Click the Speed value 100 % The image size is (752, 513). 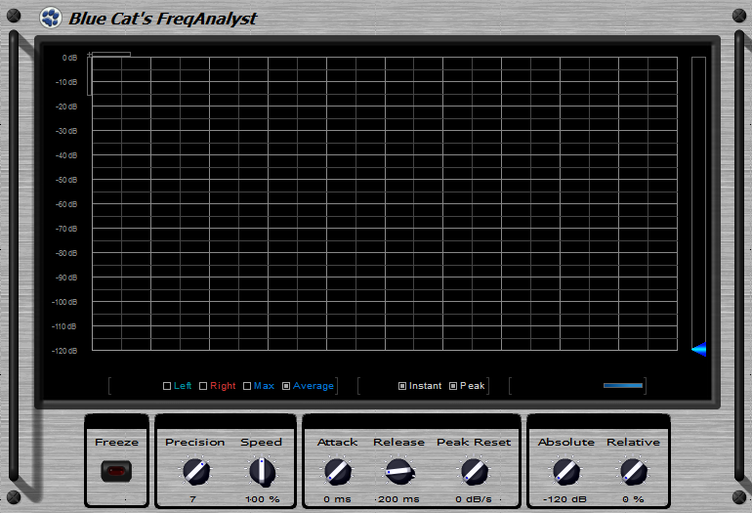[263, 499]
